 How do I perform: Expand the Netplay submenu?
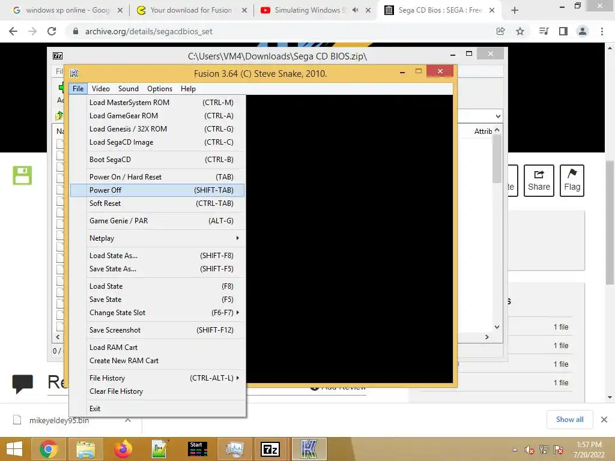pos(157,238)
